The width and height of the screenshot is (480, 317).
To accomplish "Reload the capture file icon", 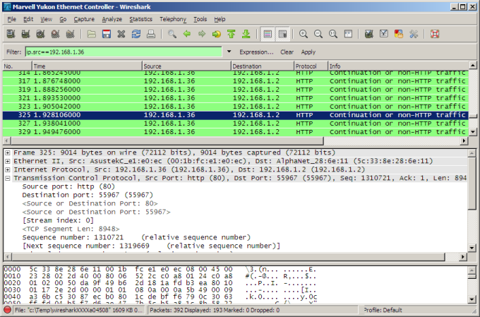I will (x=136, y=34).
